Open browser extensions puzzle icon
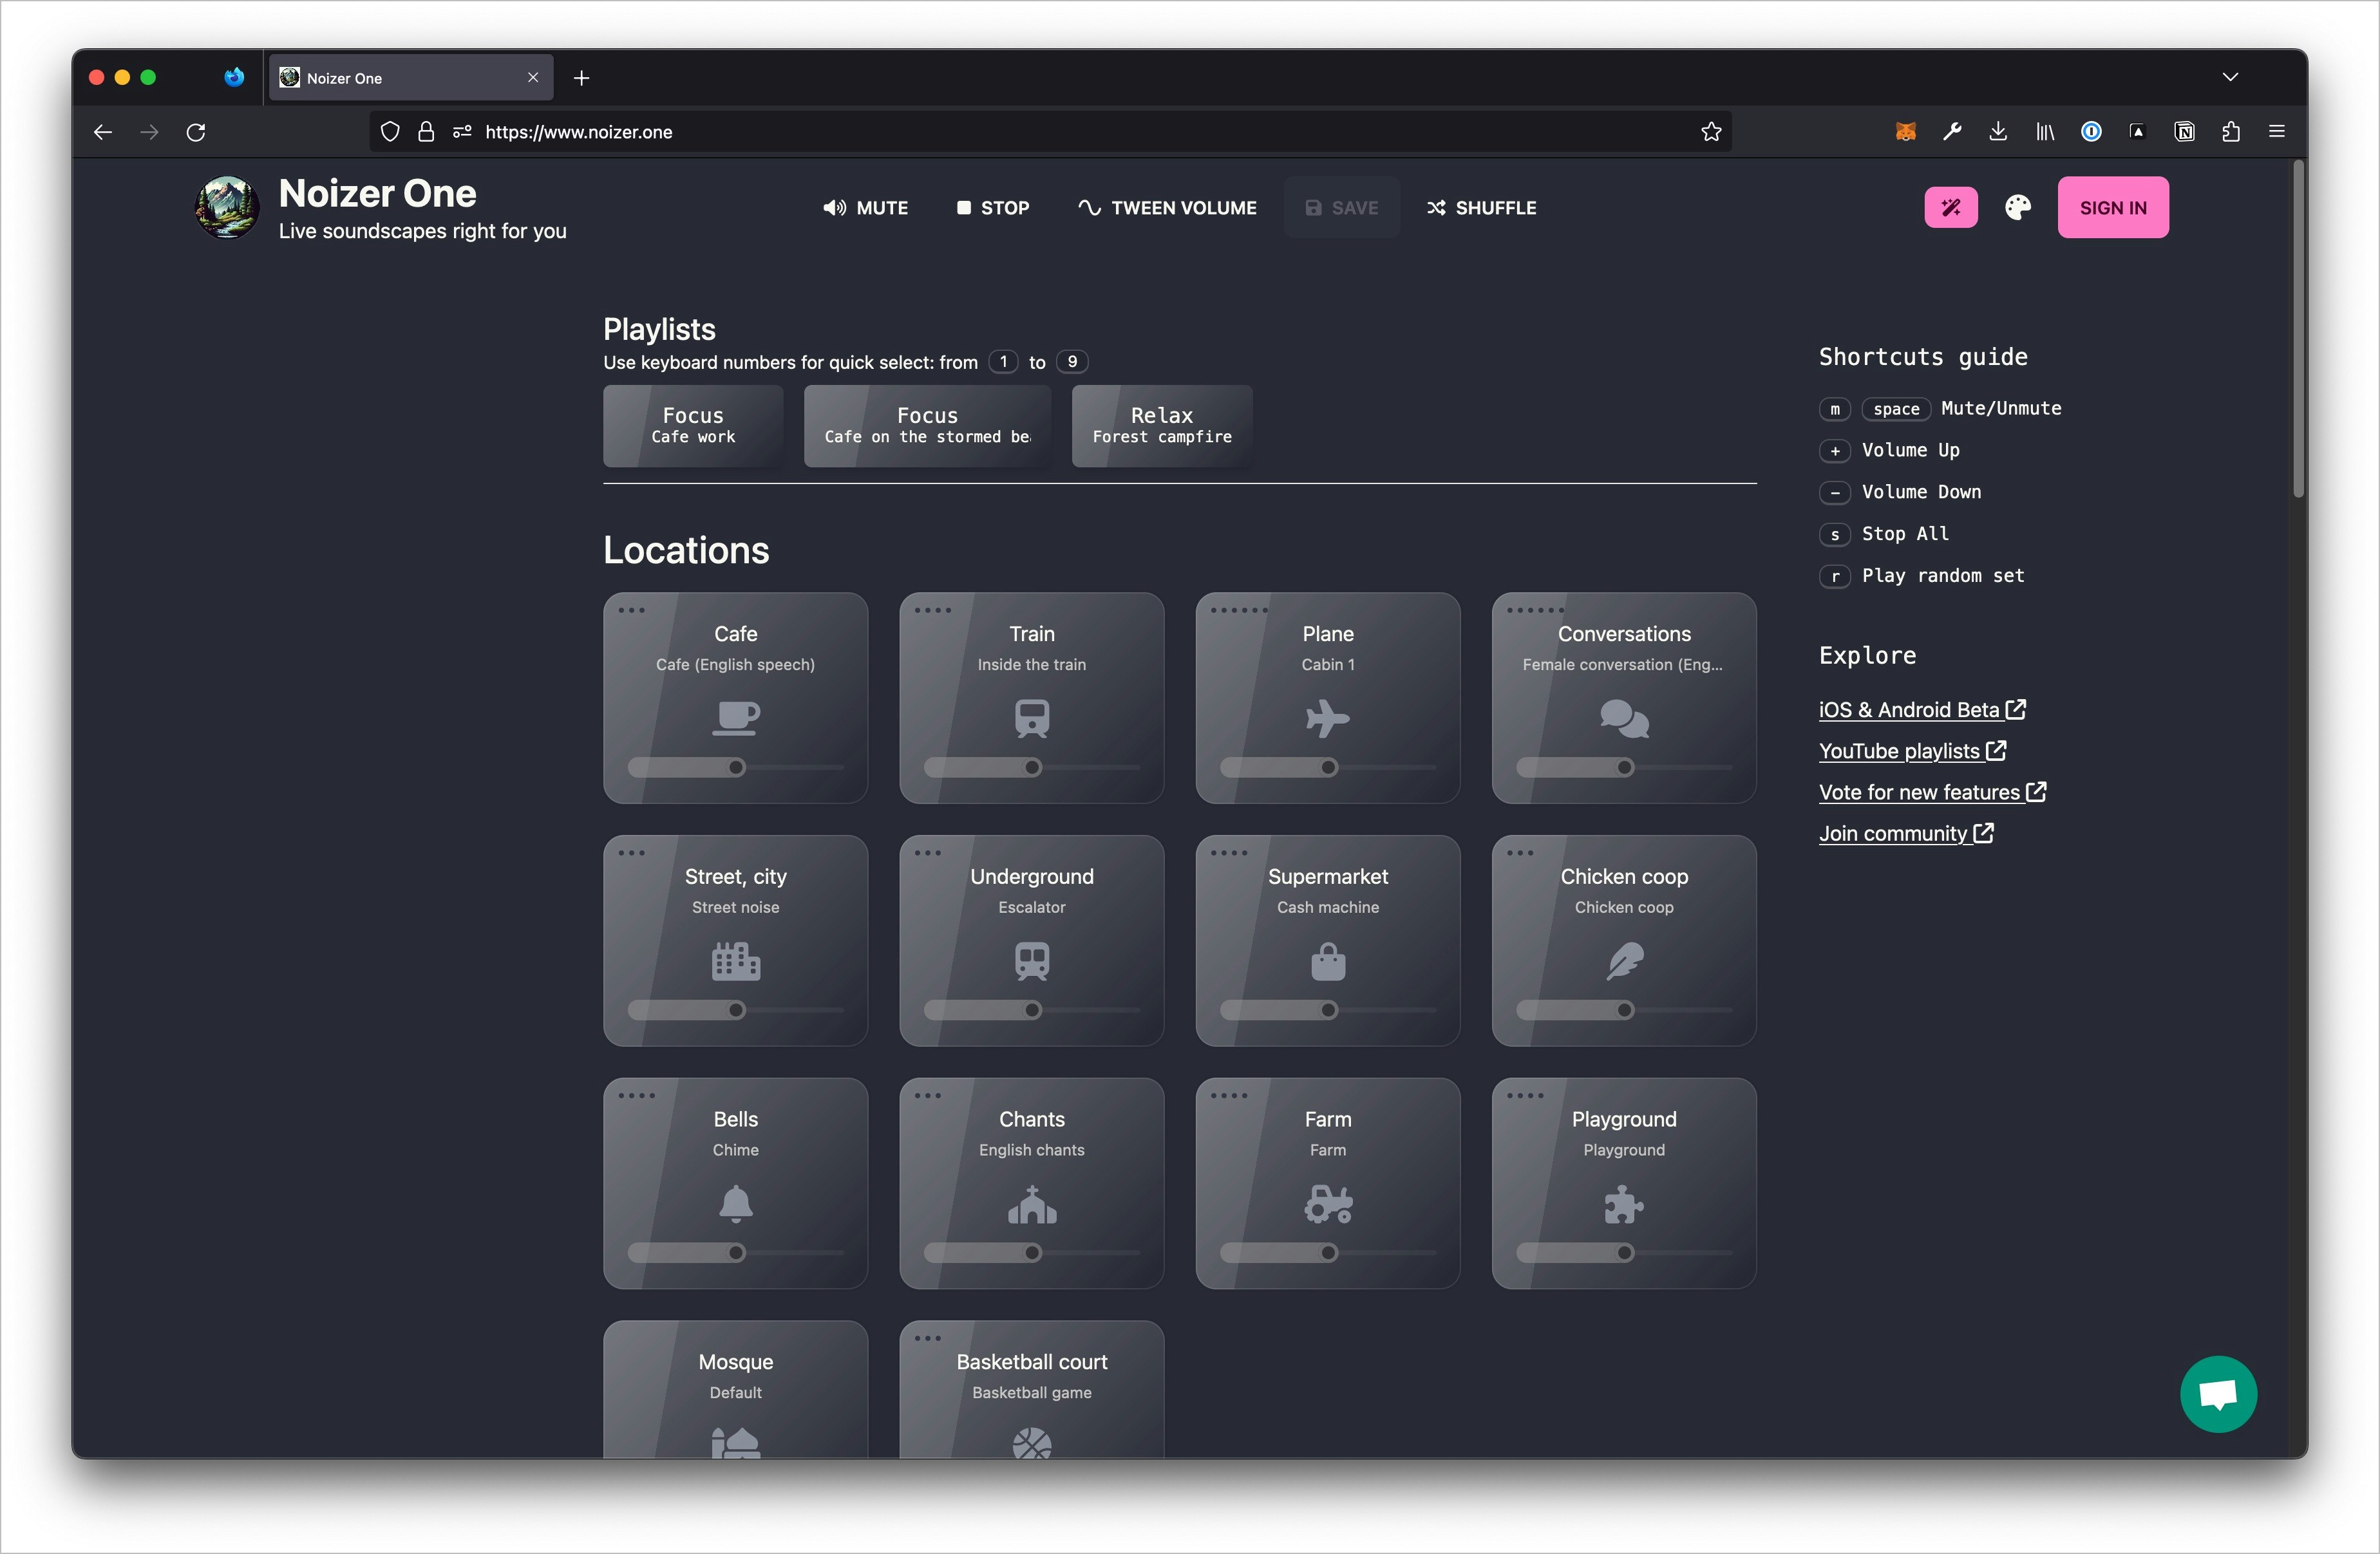Screen dimensions: 2380x1554 (x=2230, y=132)
